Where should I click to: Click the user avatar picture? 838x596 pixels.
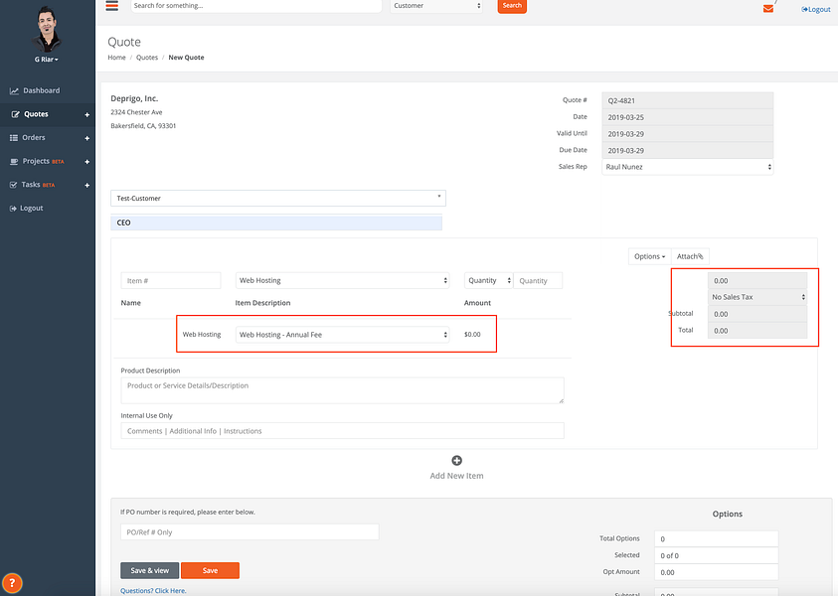47,30
